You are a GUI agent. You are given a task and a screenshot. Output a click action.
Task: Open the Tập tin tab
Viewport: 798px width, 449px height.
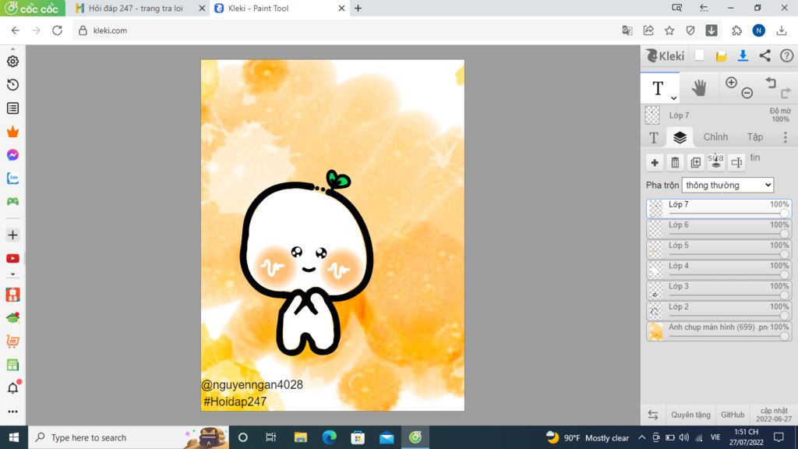[x=754, y=137]
